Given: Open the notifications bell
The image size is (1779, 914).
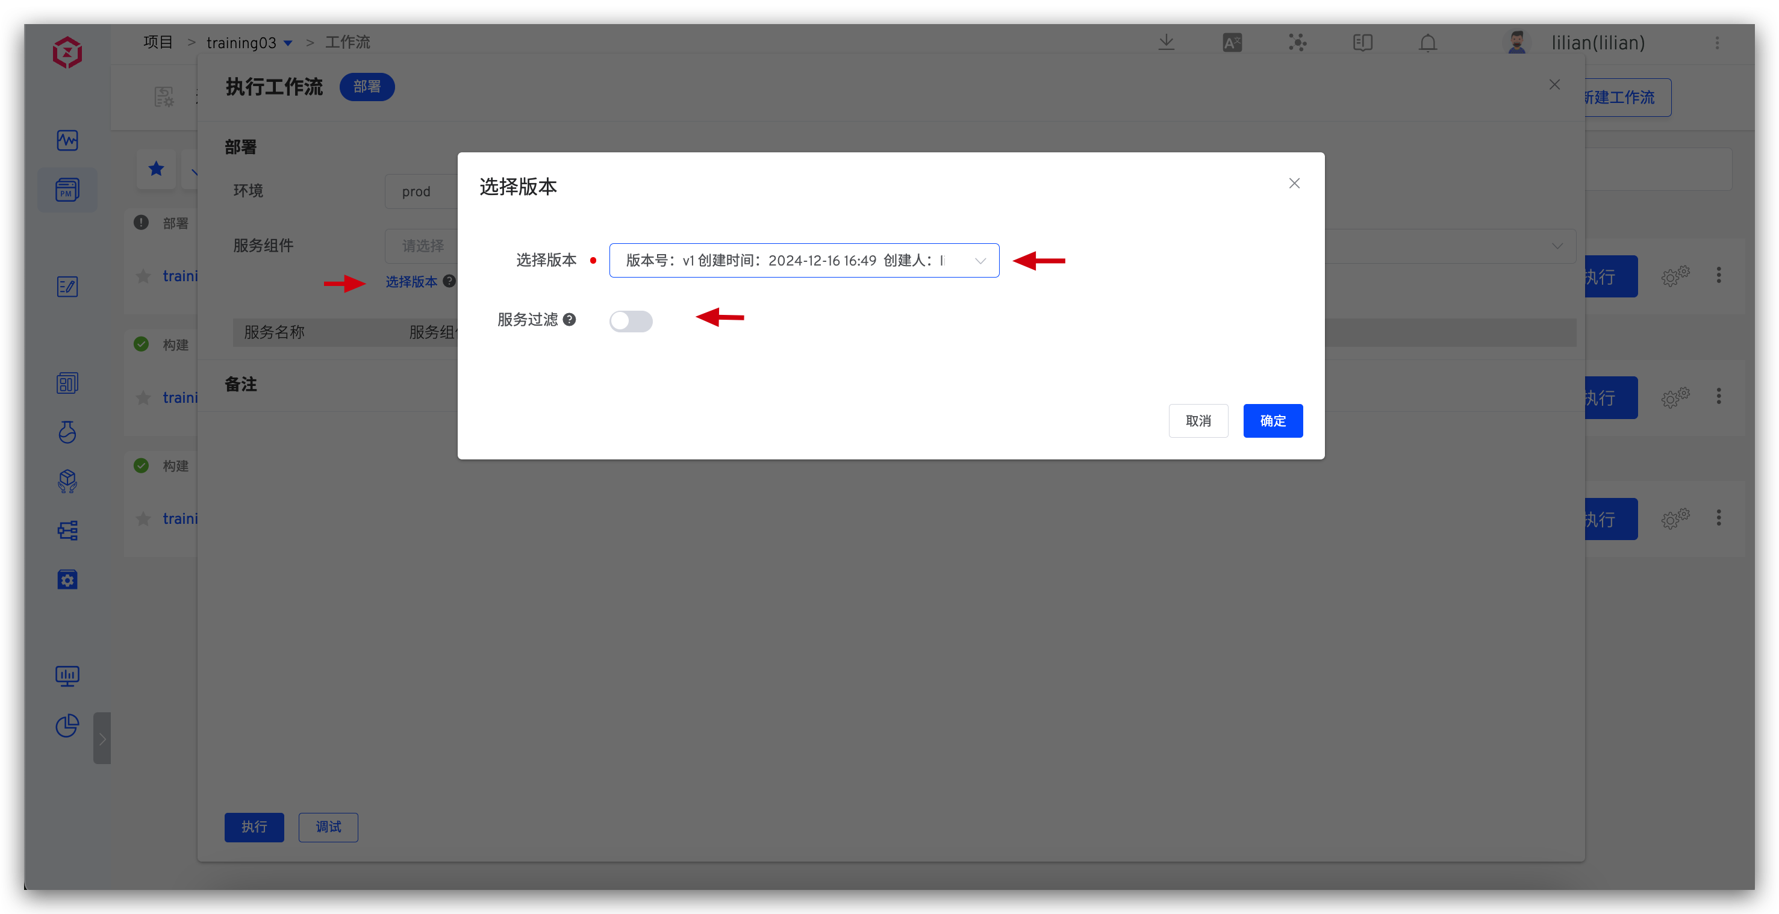Looking at the screenshot, I should [1427, 42].
